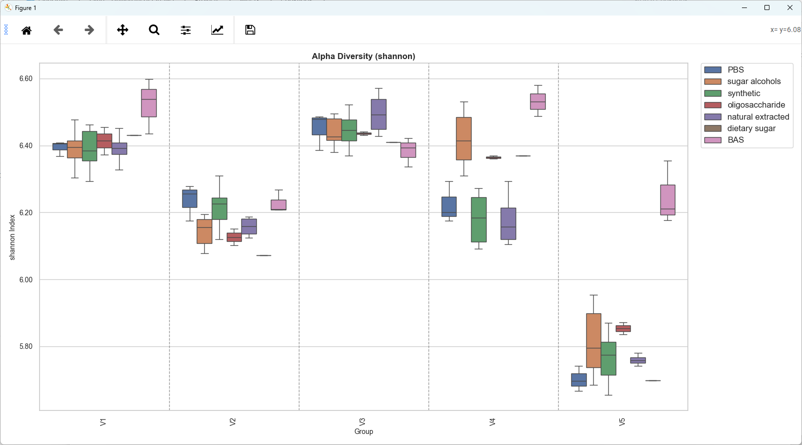Click the 'natural extracted' legend label
Viewport: 802px width, 445px height.
coord(758,117)
